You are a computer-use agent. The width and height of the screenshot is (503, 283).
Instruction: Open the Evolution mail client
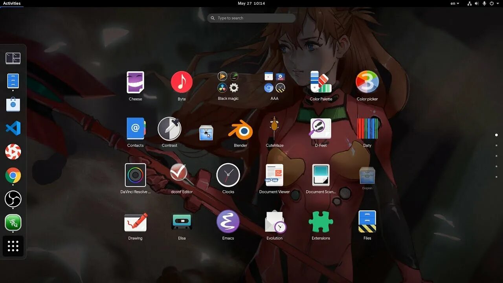point(275,222)
